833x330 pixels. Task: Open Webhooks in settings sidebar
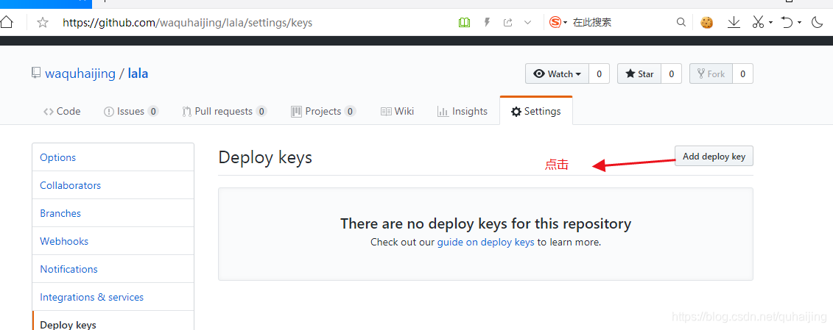tap(113, 241)
